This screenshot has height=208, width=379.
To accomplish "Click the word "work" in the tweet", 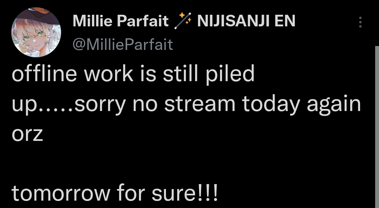I will tap(108, 74).
